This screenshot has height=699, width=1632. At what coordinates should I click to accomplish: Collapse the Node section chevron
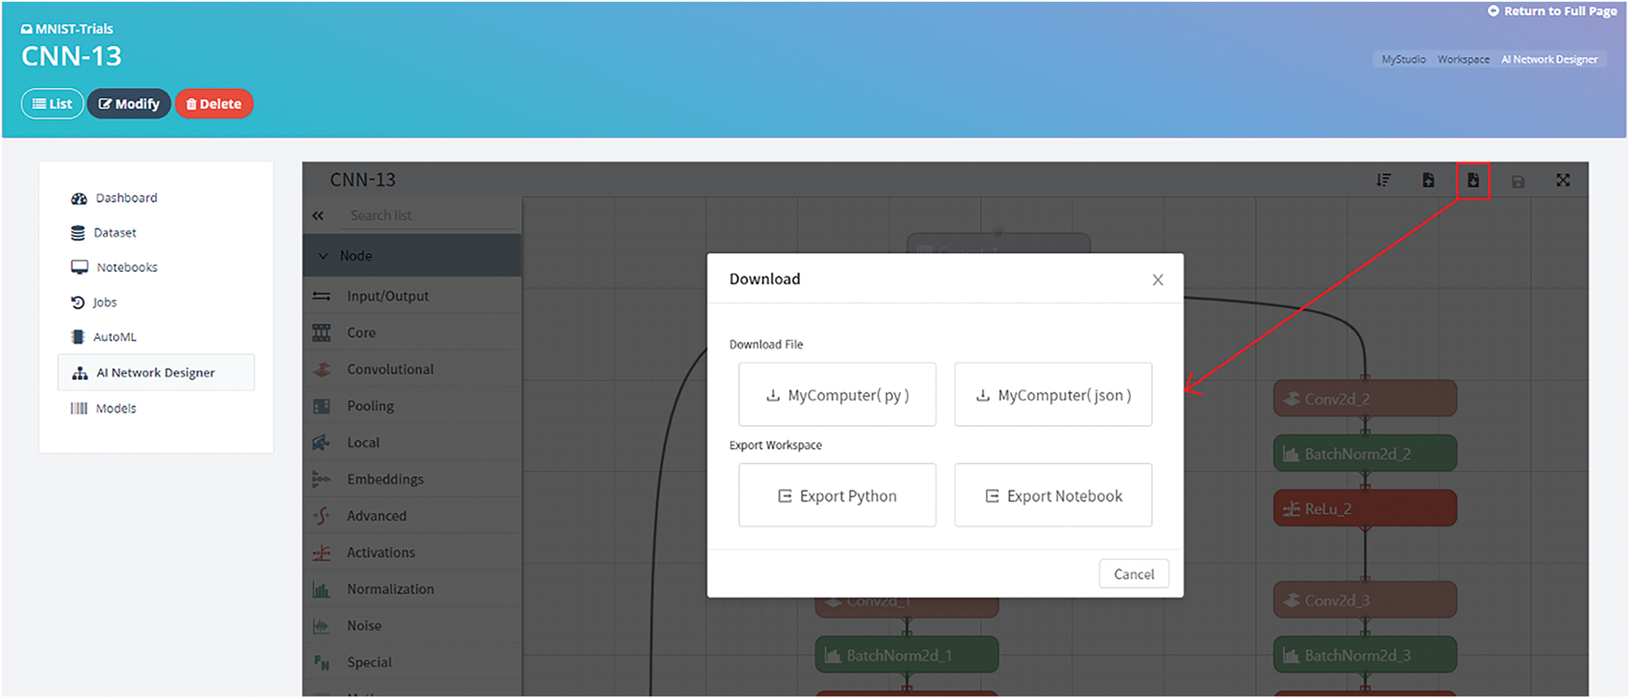coord(323,256)
